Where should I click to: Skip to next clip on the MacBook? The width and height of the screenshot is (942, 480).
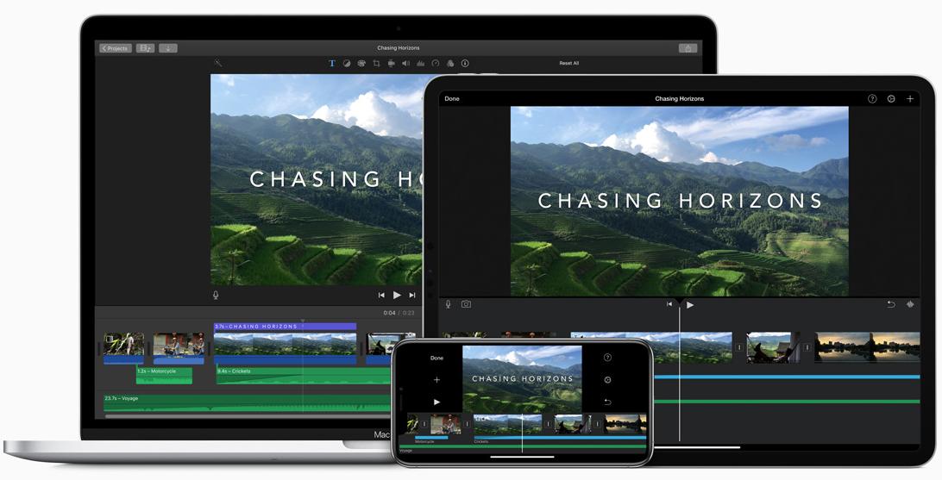412,295
